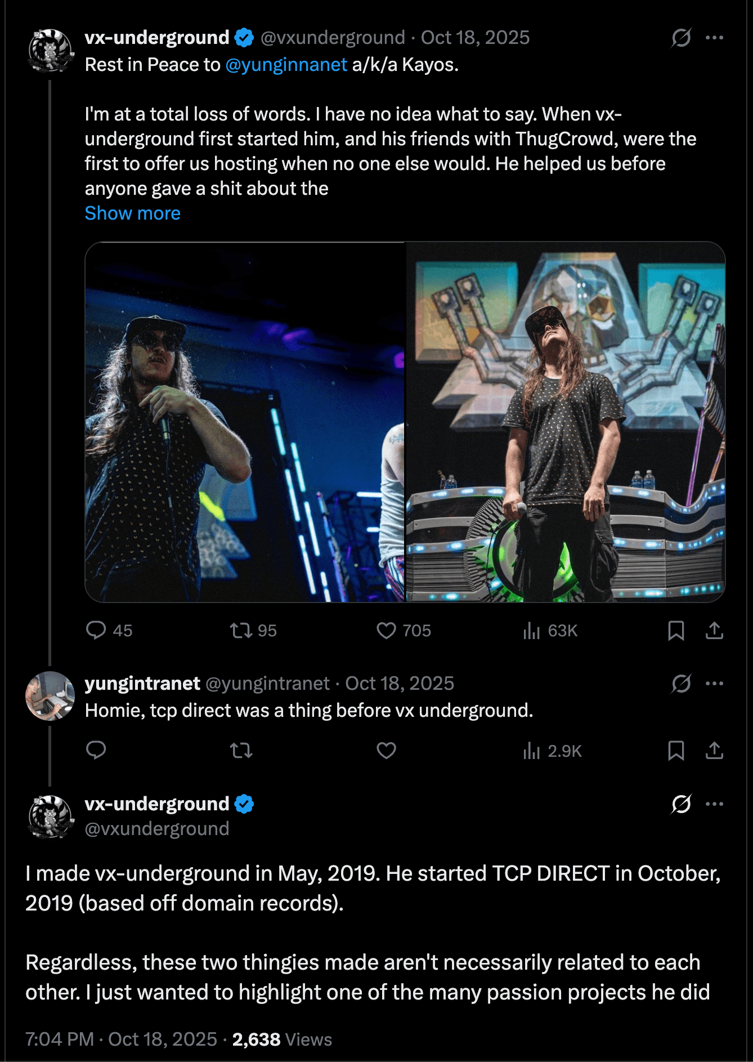This screenshot has width=753, height=1062.
Task: Reply to yungintranet's tcp direct comment
Action: pos(96,750)
